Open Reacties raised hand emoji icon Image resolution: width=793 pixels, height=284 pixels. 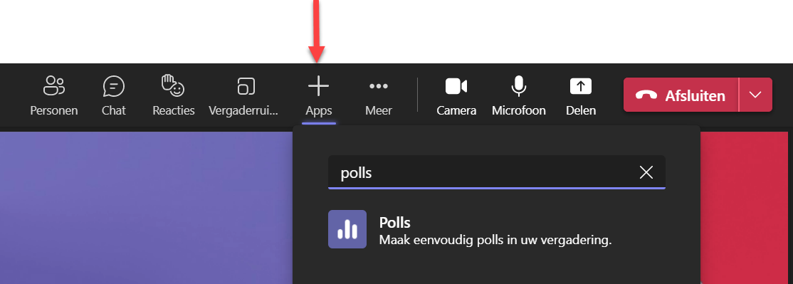[x=173, y=85]
